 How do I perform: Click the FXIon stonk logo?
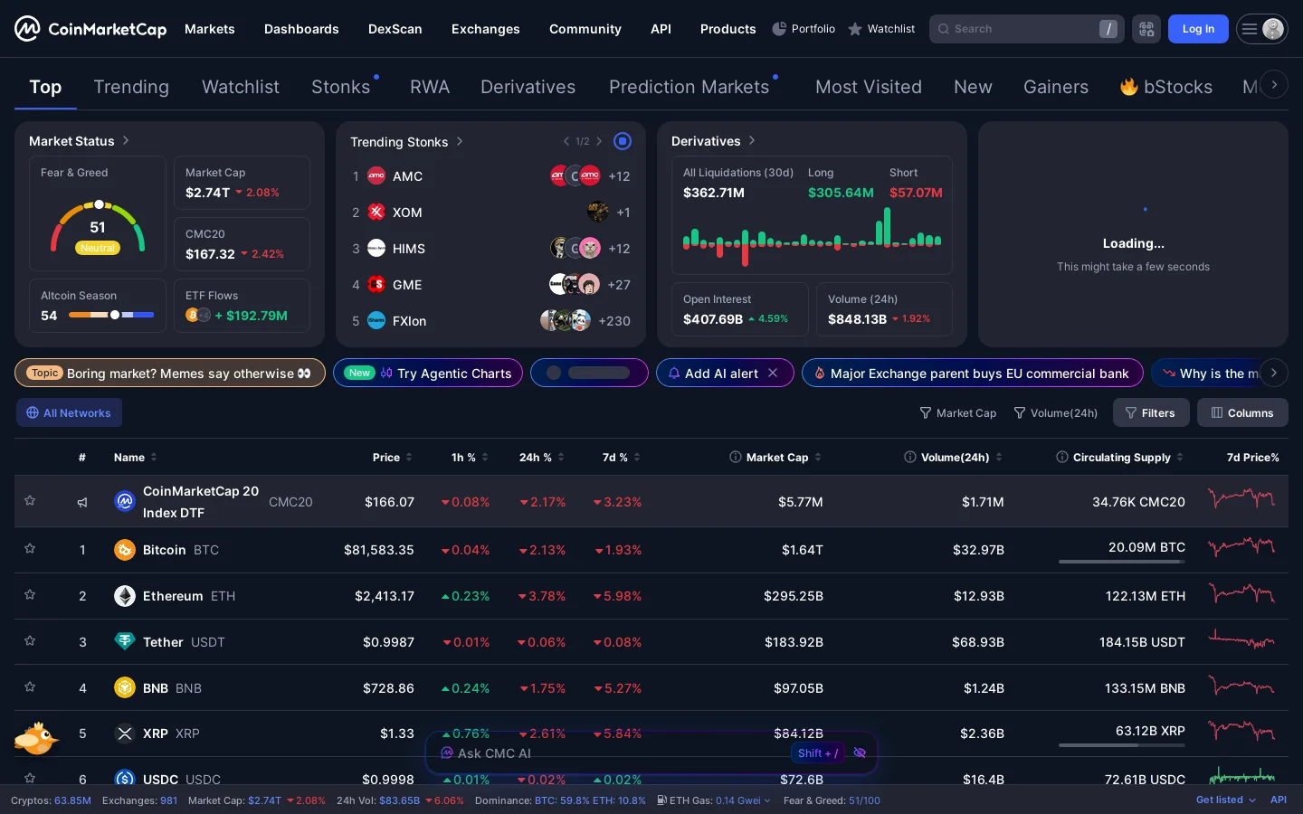(x=376, y=321)
